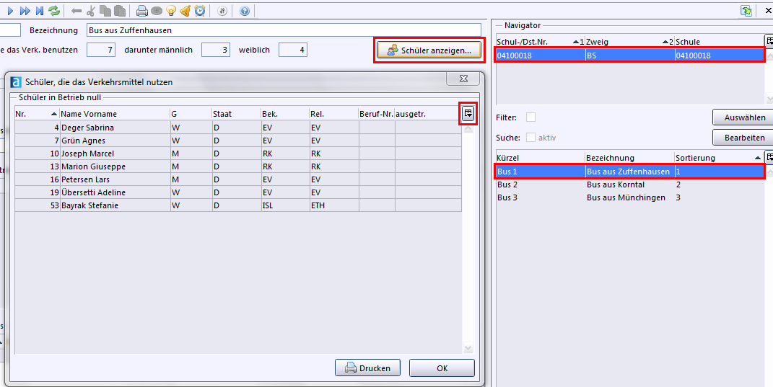This screenshot has height=387, width=773.
Task: Enable the Filter checkbox in Navigator
Action: (531, 117)
